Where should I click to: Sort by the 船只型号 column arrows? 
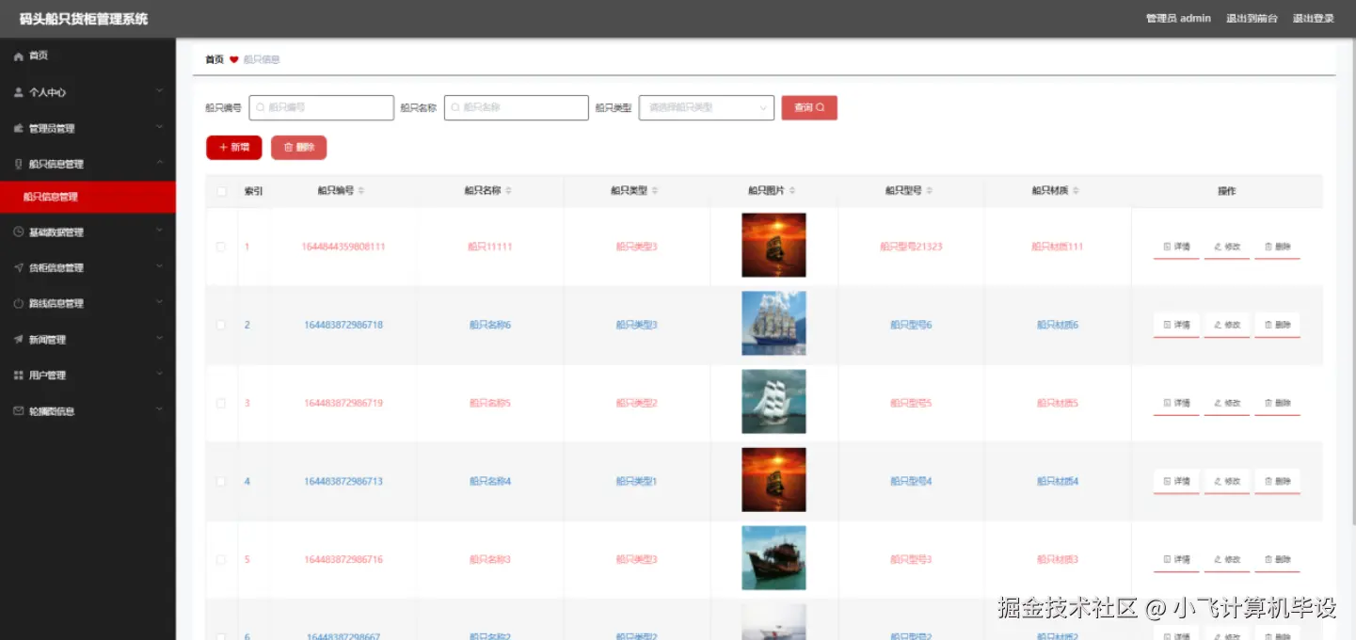[x=930, y=191]
